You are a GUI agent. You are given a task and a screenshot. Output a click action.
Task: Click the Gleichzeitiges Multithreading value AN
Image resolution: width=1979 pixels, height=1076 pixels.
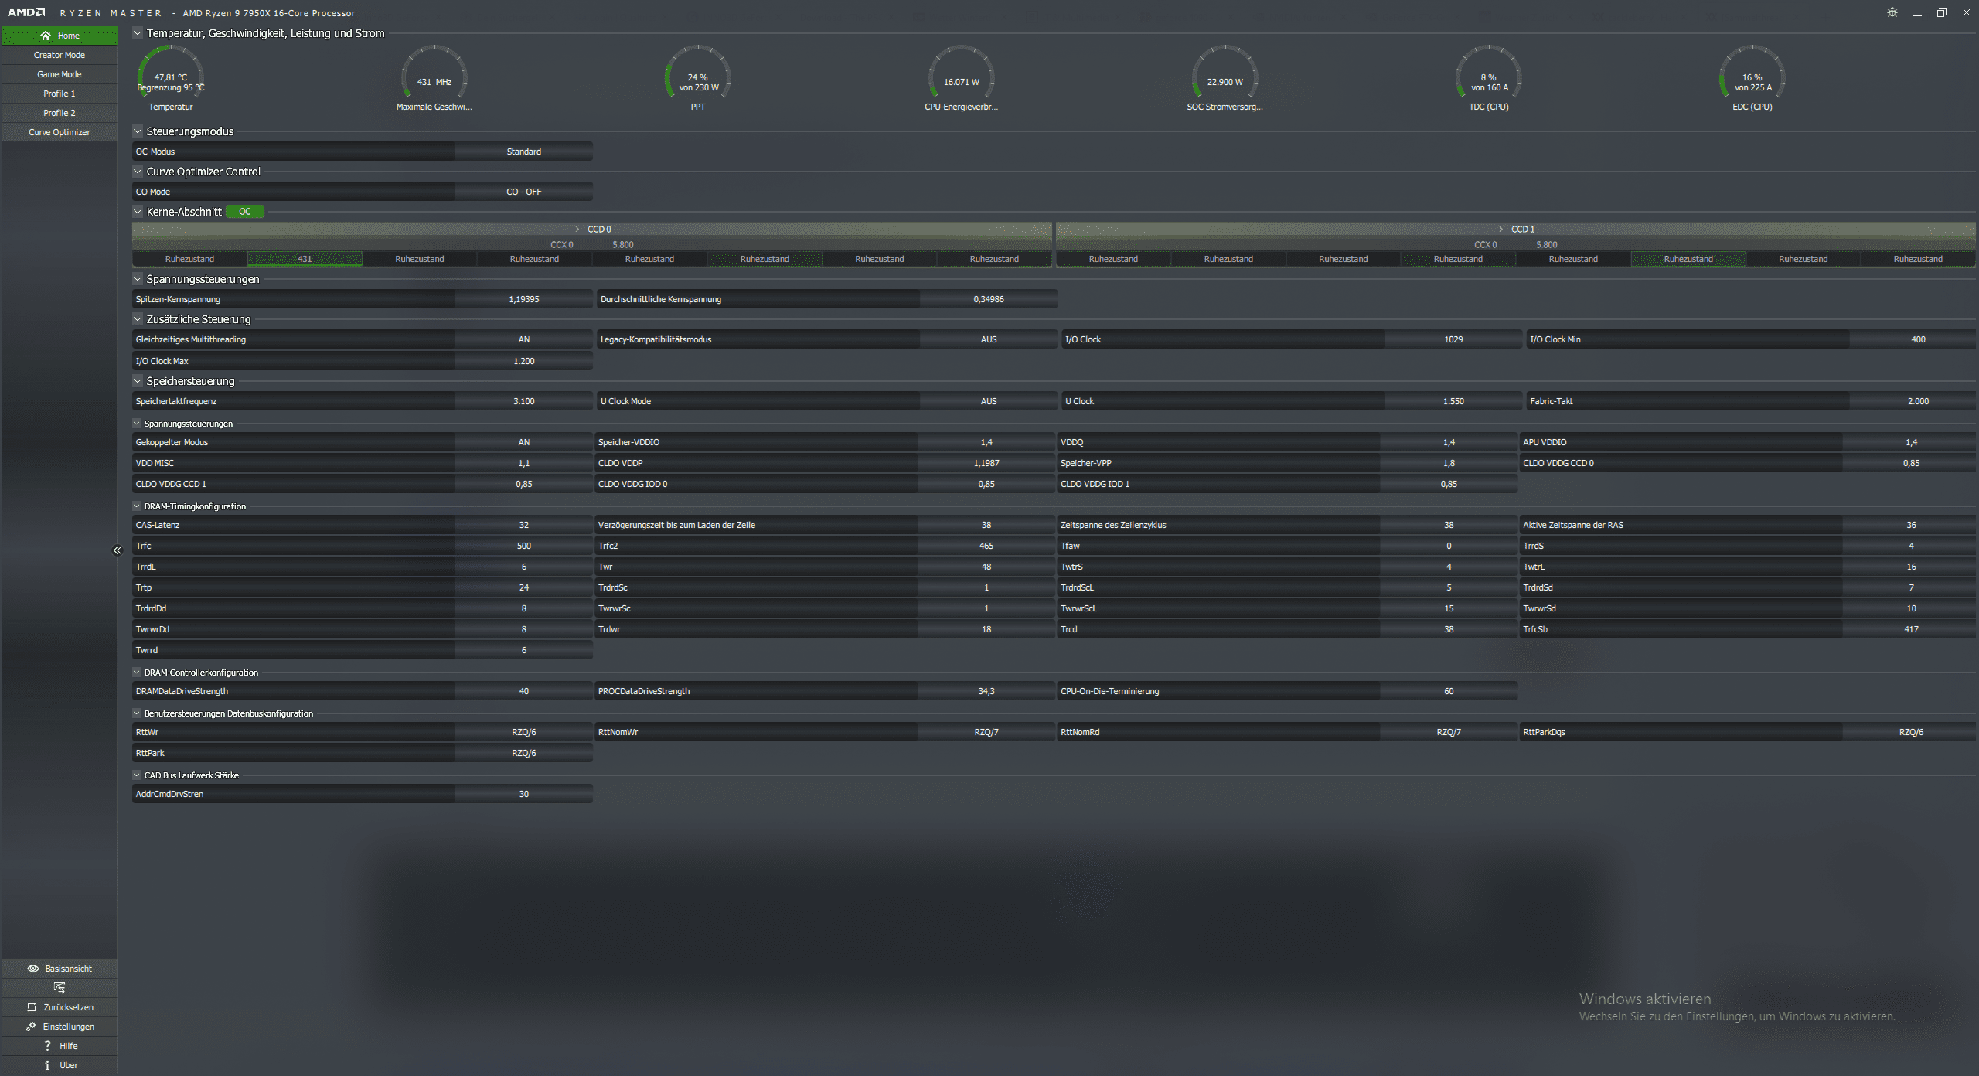524,339
